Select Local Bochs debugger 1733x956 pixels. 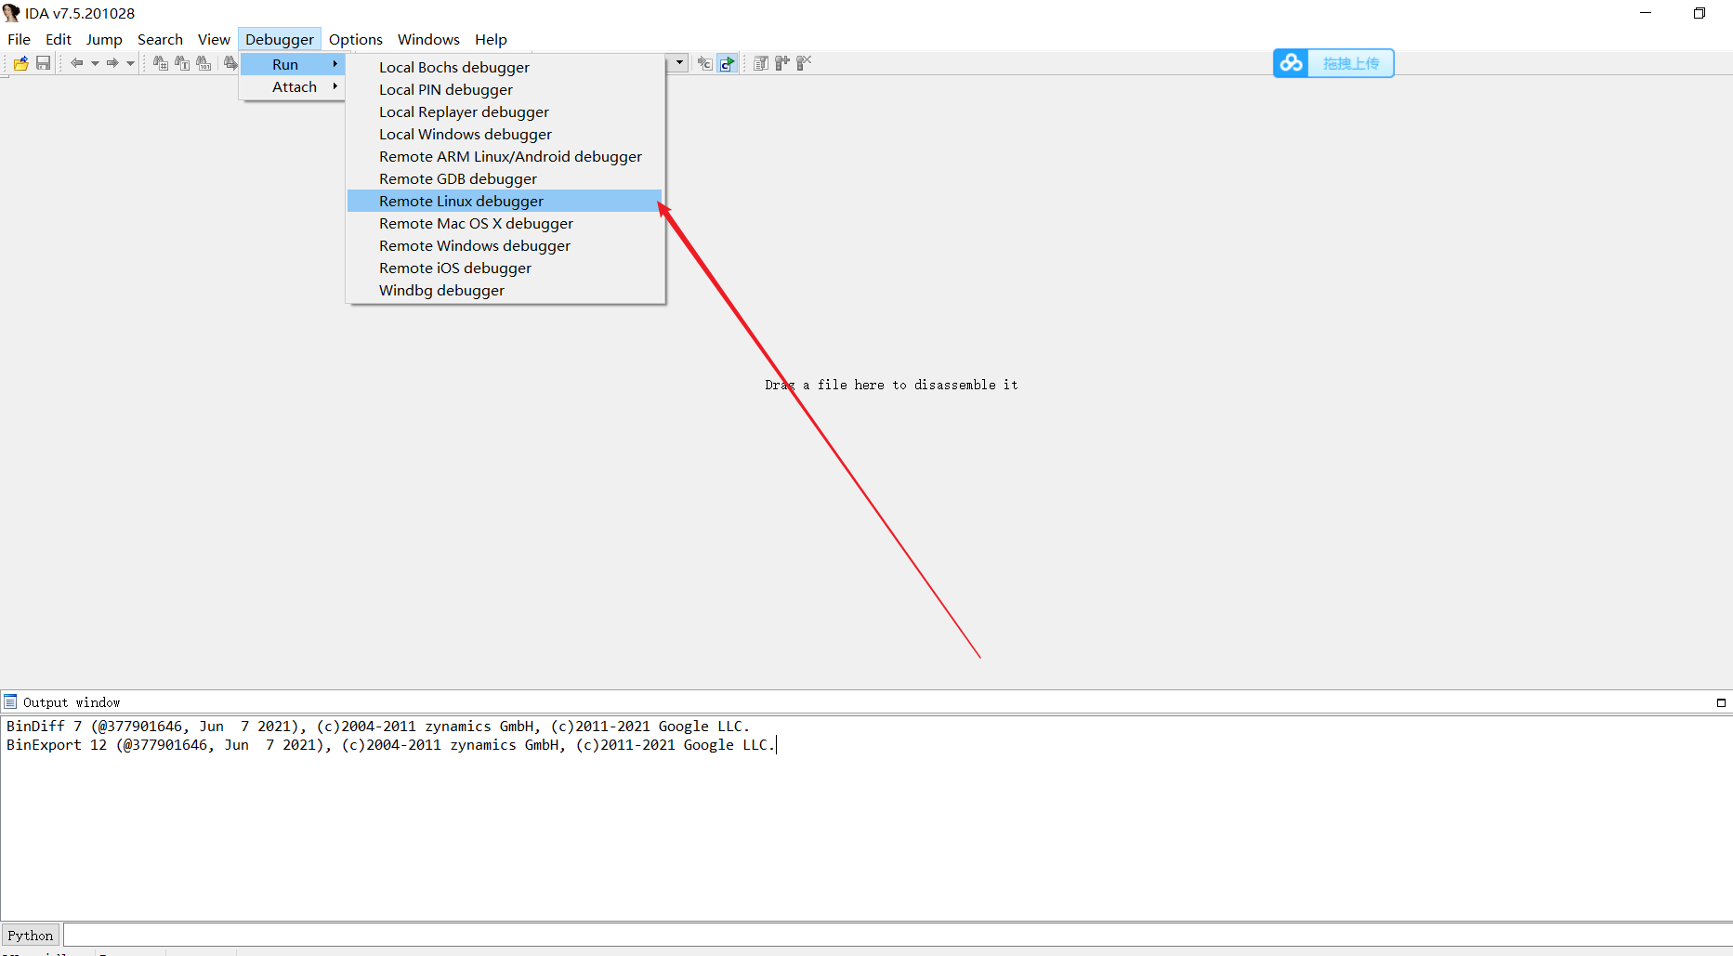pos(505,67)
